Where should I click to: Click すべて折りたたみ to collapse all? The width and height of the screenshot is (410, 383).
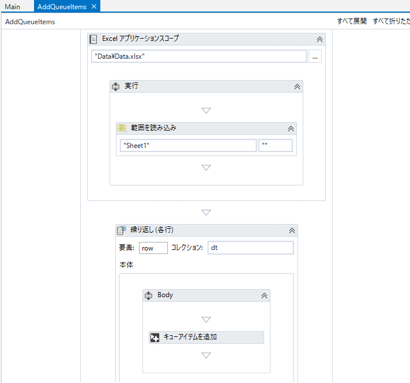pos(391,21)
